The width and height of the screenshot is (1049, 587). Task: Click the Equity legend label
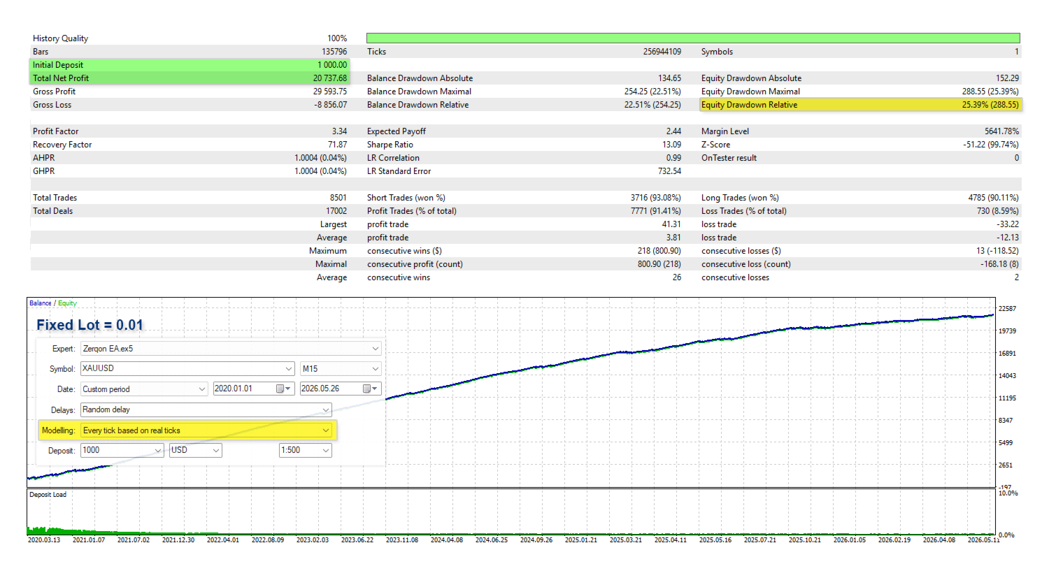pyautogui.click(x=68, y=303)
